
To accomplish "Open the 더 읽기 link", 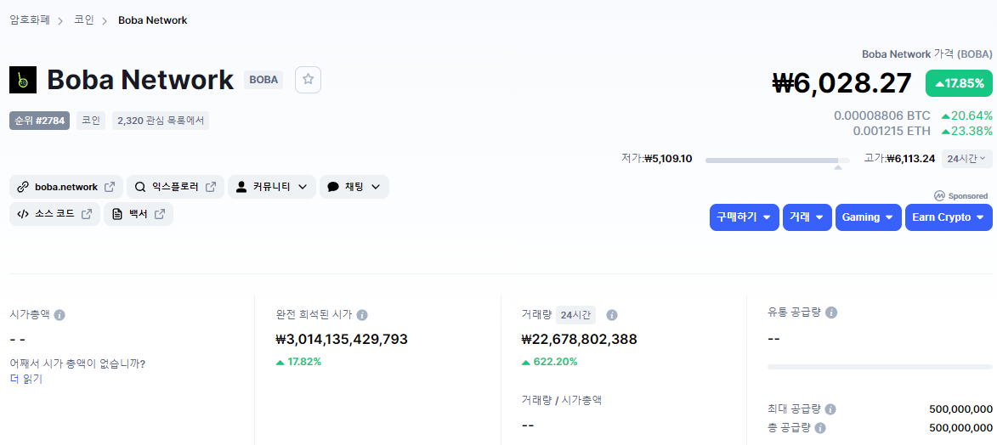I will click(26, 379).
